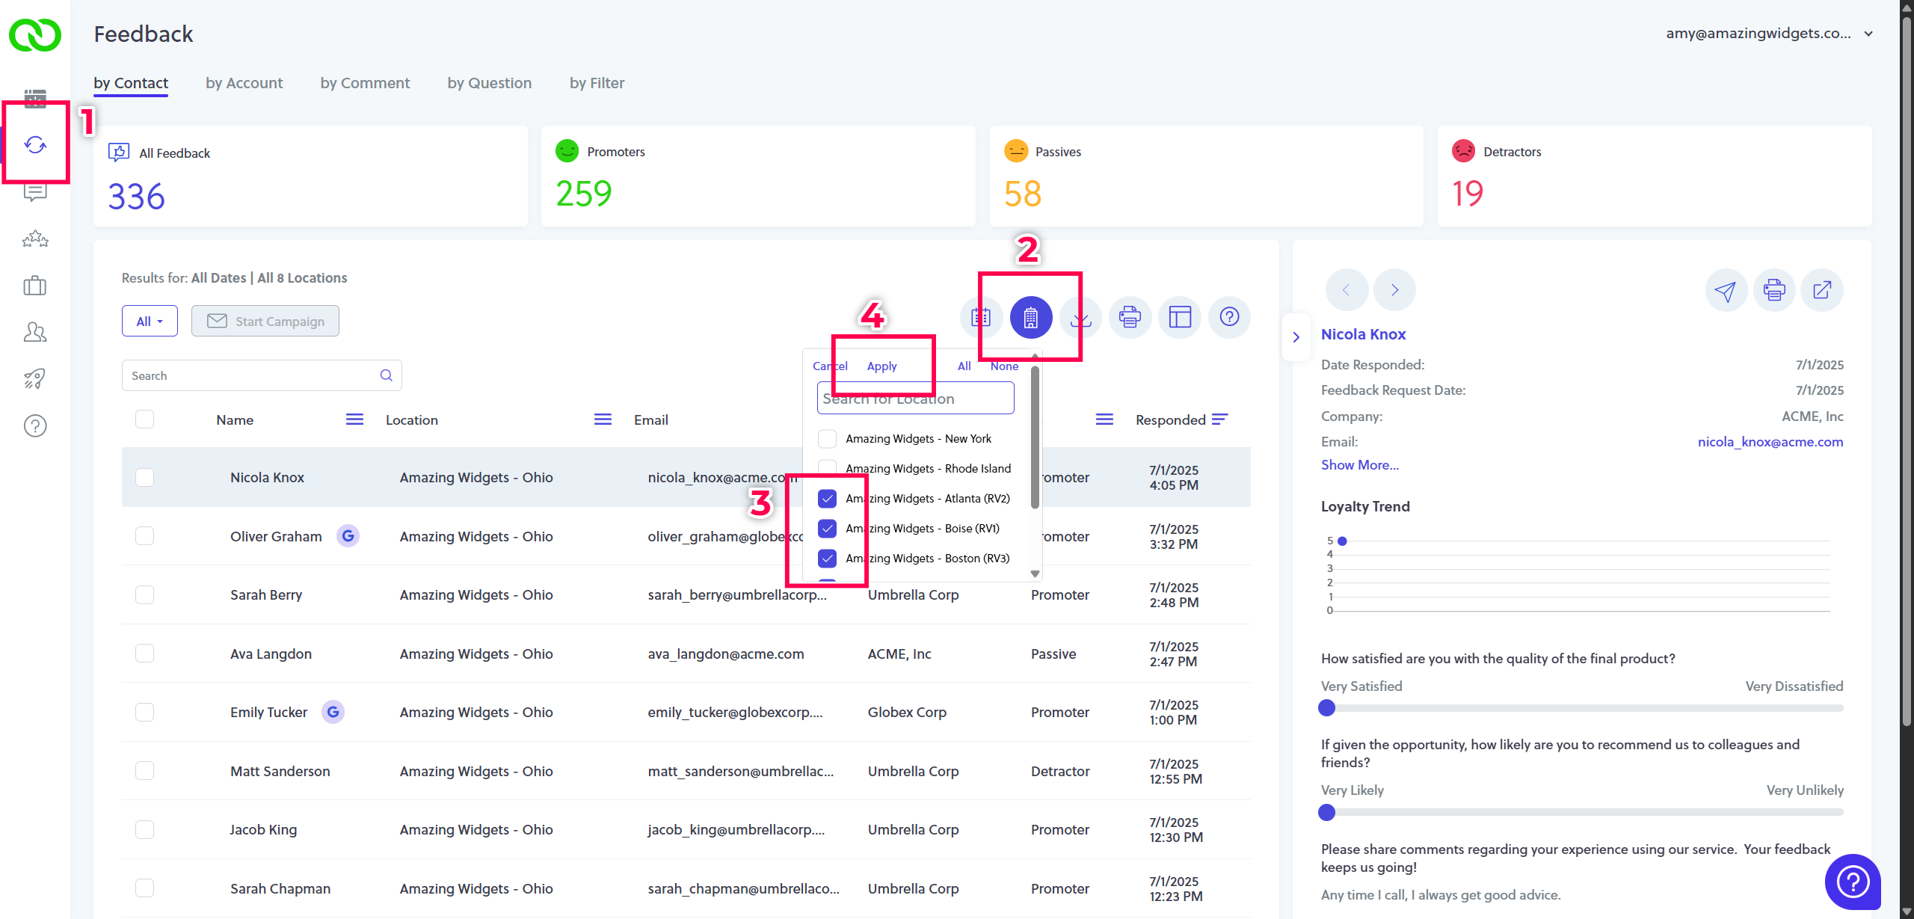Select the Nicola Knox row checkbox
Screen dimensions: 1914x919
[x=144, y=478]
